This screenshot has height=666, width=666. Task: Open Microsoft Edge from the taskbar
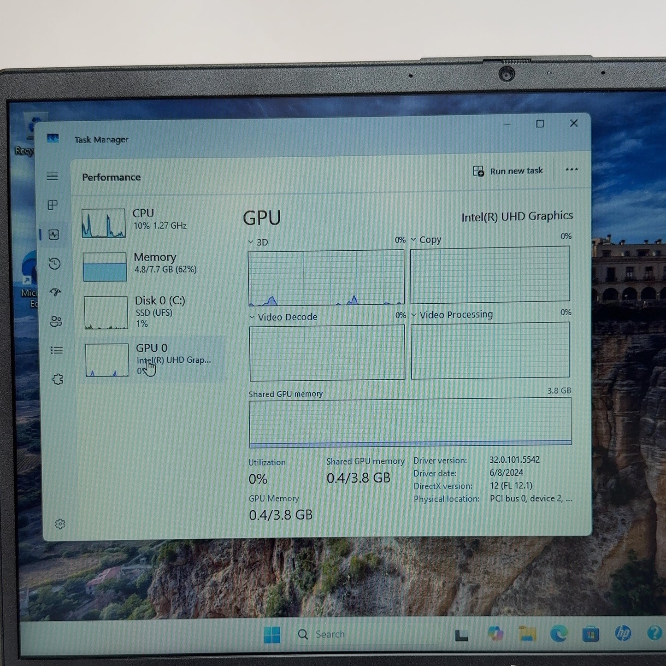pyautogui.click(x=559, y=634)
